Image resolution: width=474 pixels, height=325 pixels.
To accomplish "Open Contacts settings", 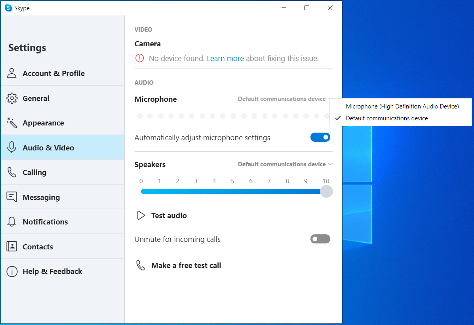I will [62, 246].
